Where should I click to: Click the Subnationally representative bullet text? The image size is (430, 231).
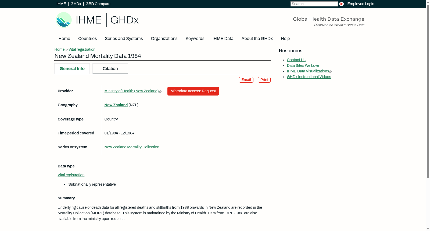(x=92, y=184)
